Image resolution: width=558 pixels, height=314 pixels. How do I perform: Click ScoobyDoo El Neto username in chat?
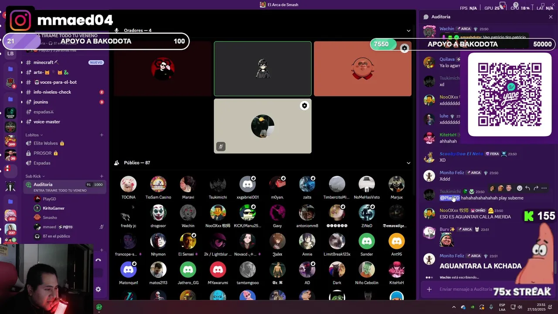pyautogui.click(x=461, y=154)
